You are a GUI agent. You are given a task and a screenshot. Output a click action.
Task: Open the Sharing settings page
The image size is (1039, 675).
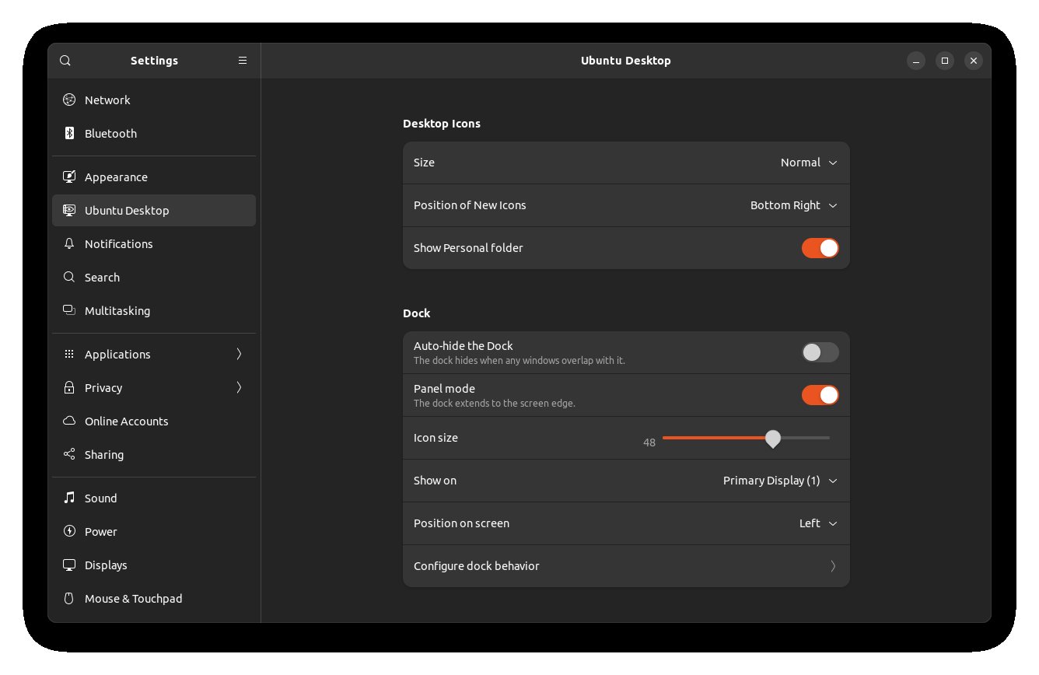pyautogui.click(x=154, y=454)
